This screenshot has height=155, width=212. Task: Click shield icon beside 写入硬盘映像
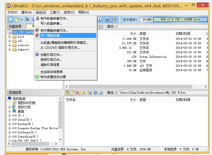37,35
